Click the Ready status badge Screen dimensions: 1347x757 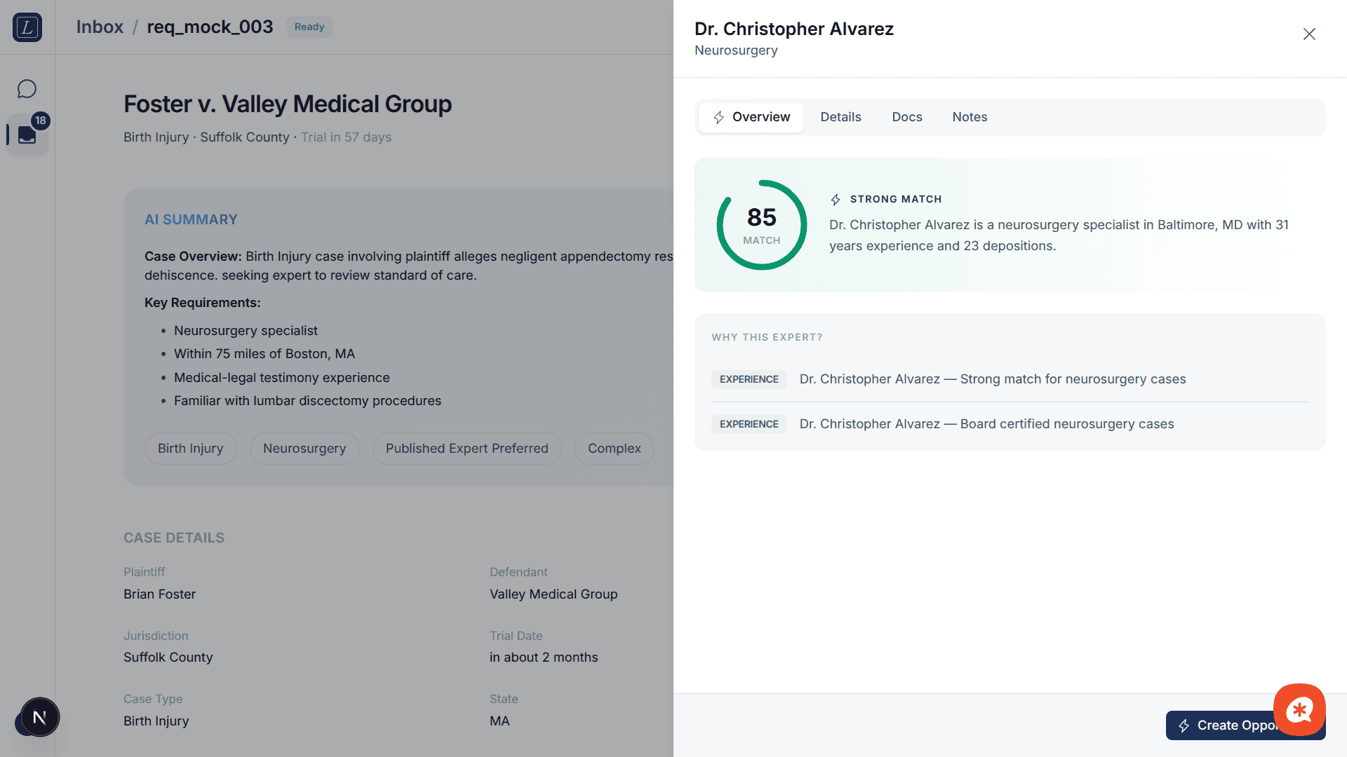click(309, 27)
